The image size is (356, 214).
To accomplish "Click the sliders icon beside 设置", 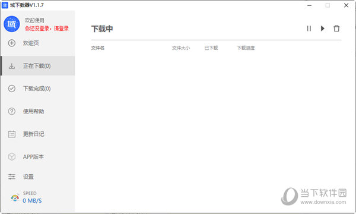I will [12, 177].
